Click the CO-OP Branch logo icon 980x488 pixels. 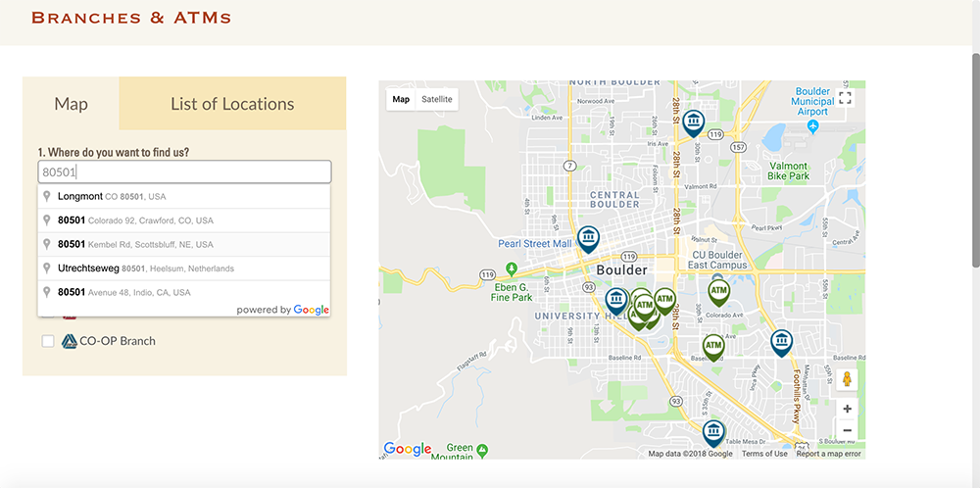pyautogui.click(x=69, y=341)
